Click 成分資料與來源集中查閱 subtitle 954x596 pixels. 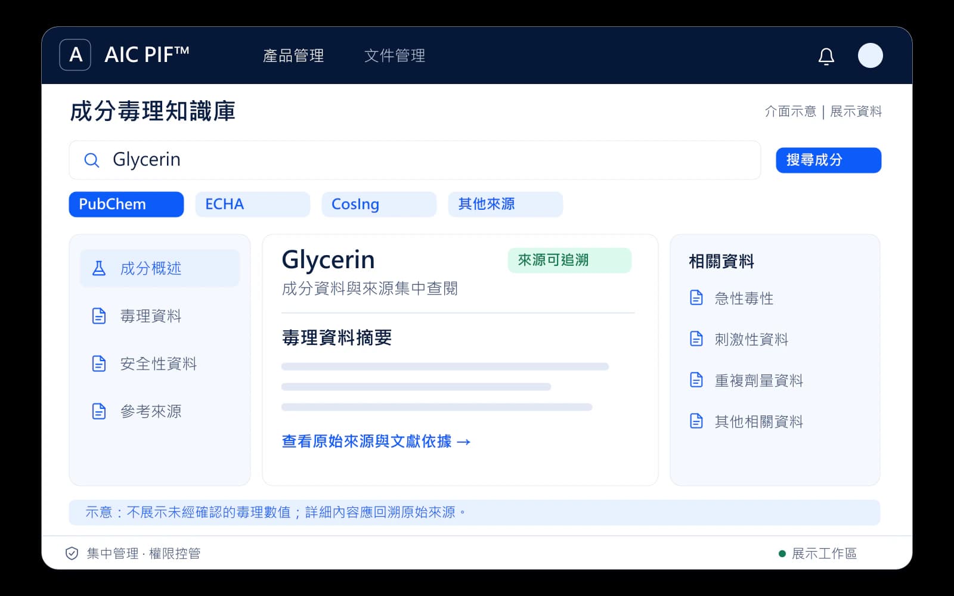[370, 288]
